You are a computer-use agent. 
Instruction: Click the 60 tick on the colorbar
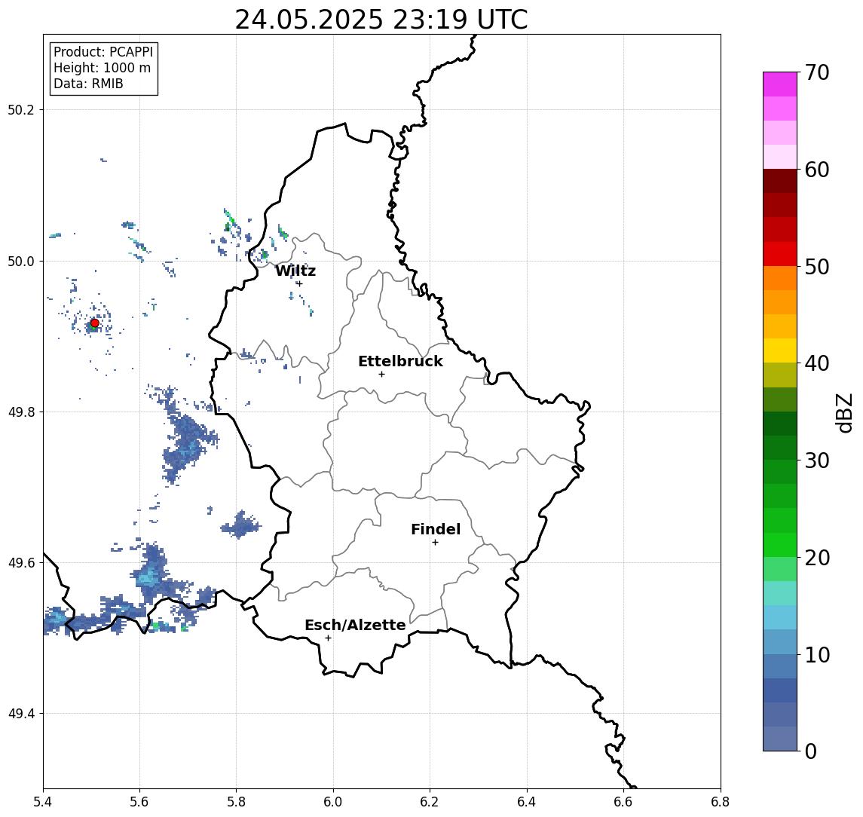[x=817, y=170]
